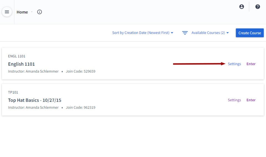Click the Home breadcrumb label

pos(22,12)
